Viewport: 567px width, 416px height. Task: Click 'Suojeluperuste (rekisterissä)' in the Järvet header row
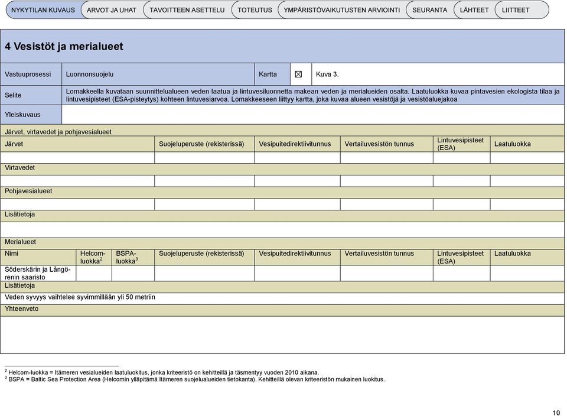(x=201, y=144)
